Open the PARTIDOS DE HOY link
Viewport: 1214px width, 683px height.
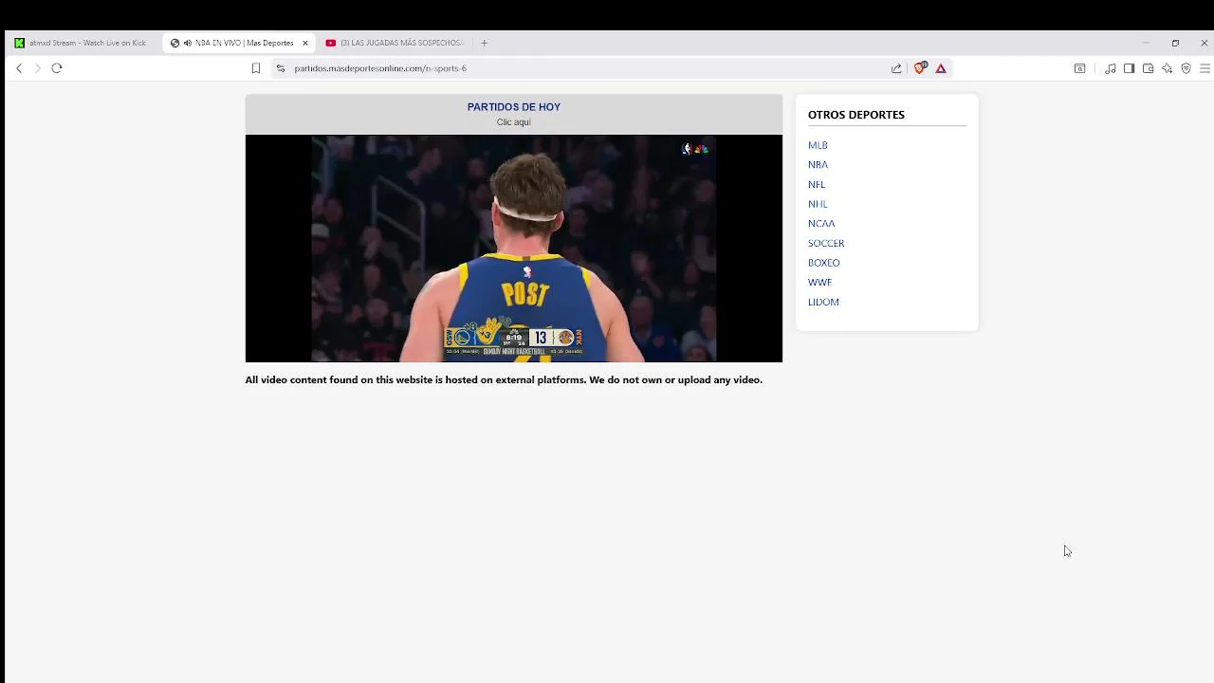pyautogui.click(x=514, y=107)
